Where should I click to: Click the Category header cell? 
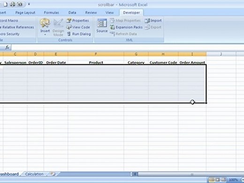136,62
